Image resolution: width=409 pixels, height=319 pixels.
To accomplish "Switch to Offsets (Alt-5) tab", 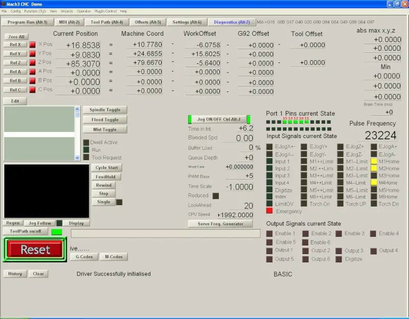I will click(x=148, y=22).
